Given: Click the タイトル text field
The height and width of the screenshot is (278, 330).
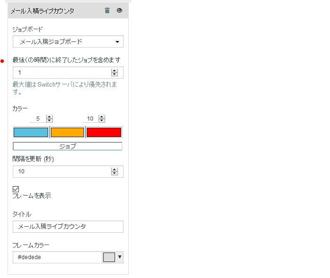Looking at the screenshot, I should (x=68, y=227).
